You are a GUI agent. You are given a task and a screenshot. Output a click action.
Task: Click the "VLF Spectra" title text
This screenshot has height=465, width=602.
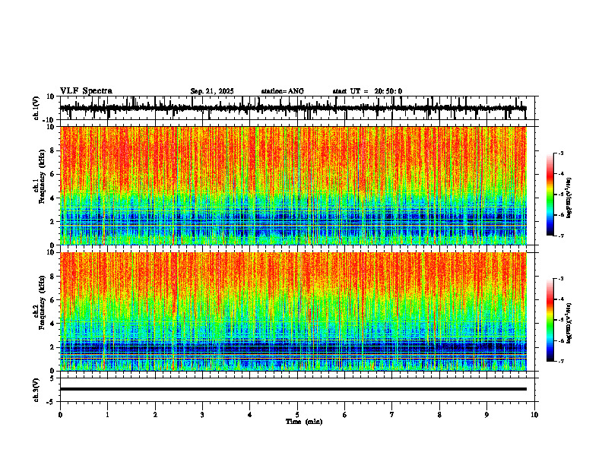86,91
